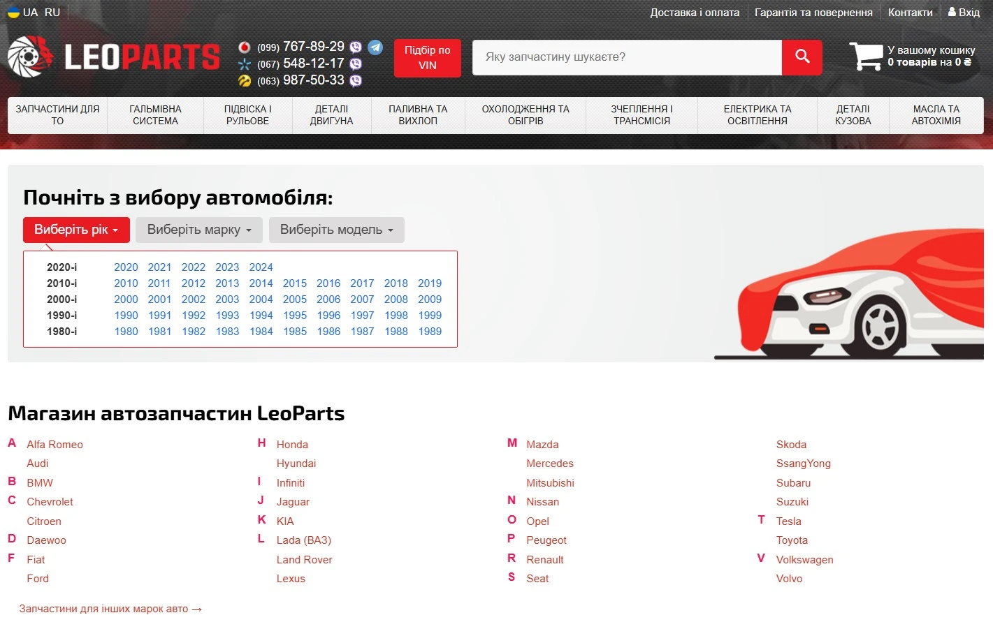Open Масла та автохімія category
The image size is (993, 622).
pyautogui.click(x=936, y=115)
